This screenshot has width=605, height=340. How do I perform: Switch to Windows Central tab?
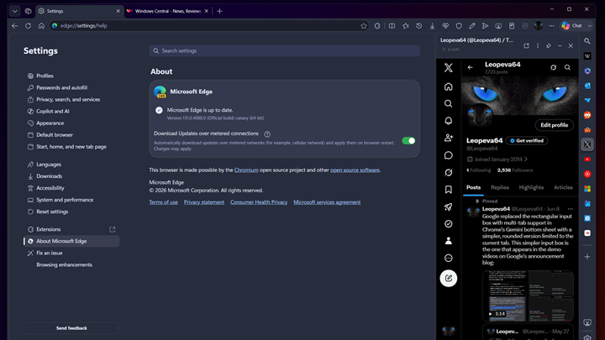click(167, 11)
